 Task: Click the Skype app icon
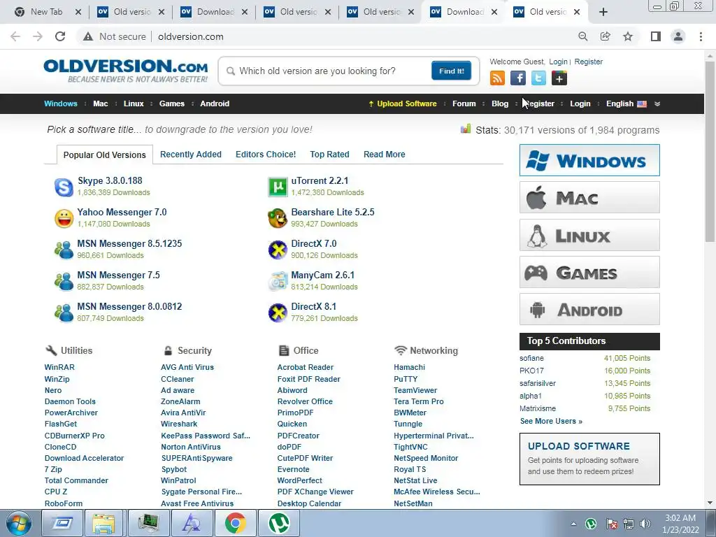pyautogui.click(x=64, y=187)
